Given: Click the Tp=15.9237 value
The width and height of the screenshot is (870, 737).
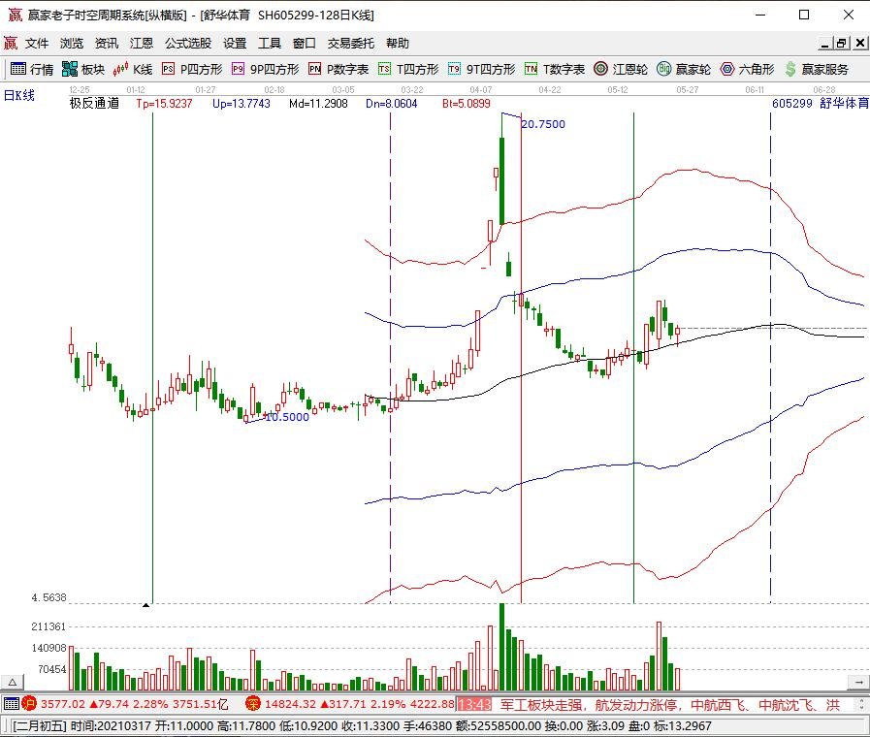Looking at the screenshot, I should click(x=164, y=103).
